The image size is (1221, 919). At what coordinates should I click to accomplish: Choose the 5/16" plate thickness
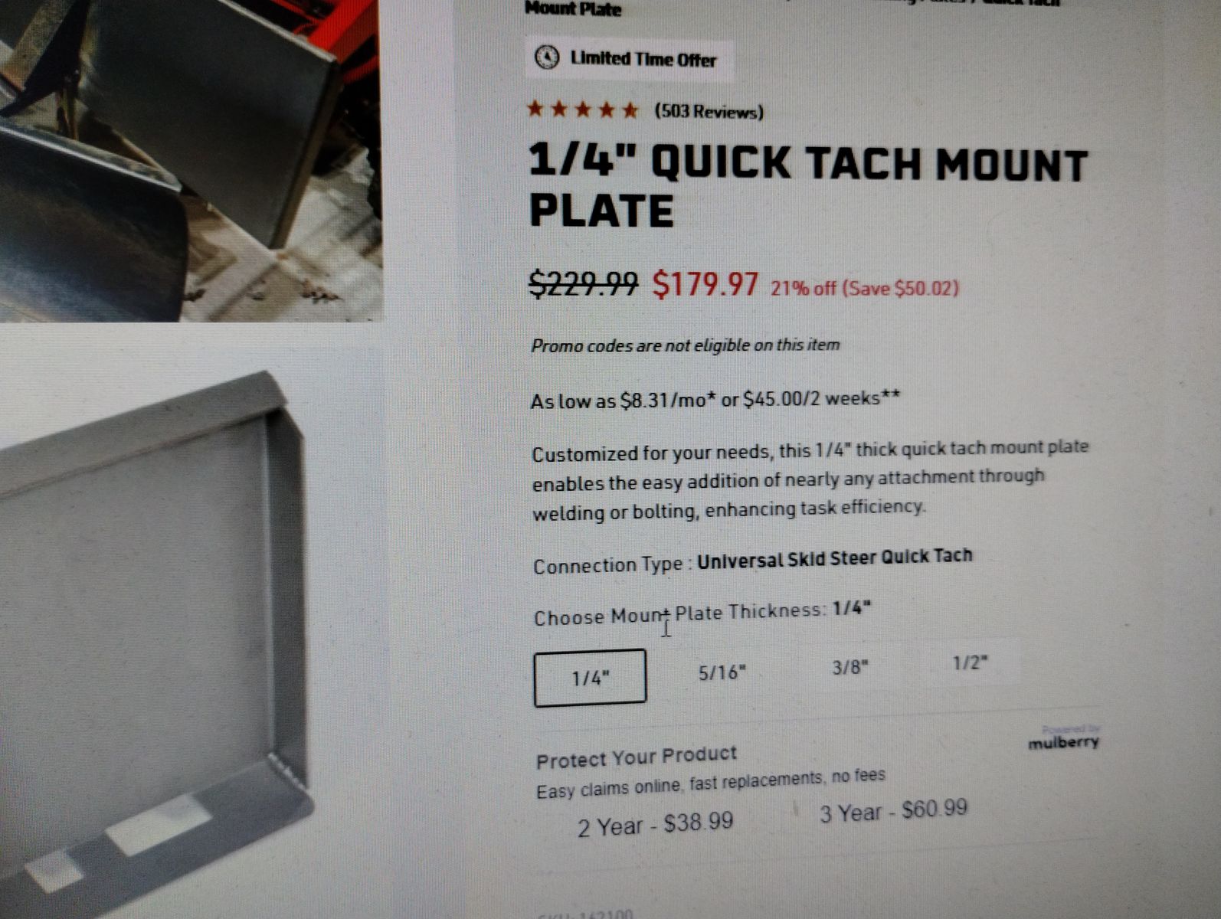(722, 673)
